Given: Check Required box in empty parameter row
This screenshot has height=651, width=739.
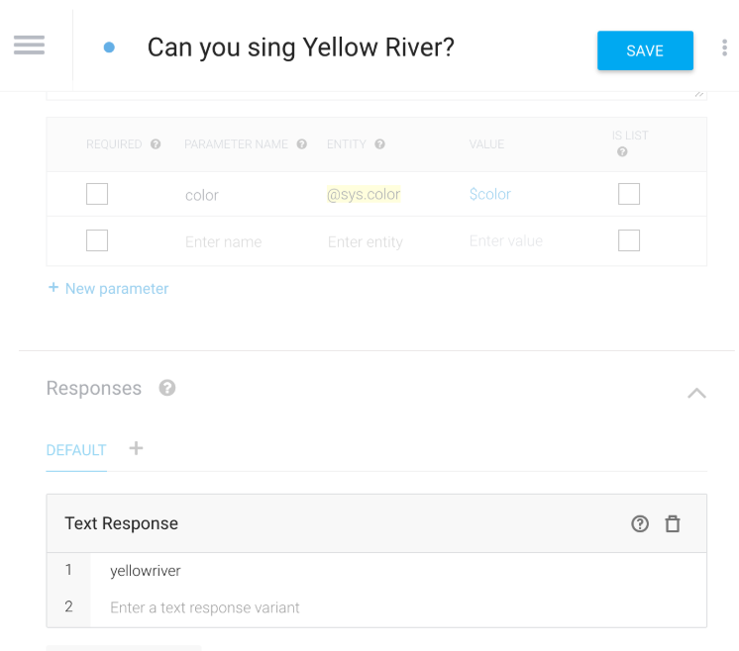Looking at the screenshot, I should [97, 240].
